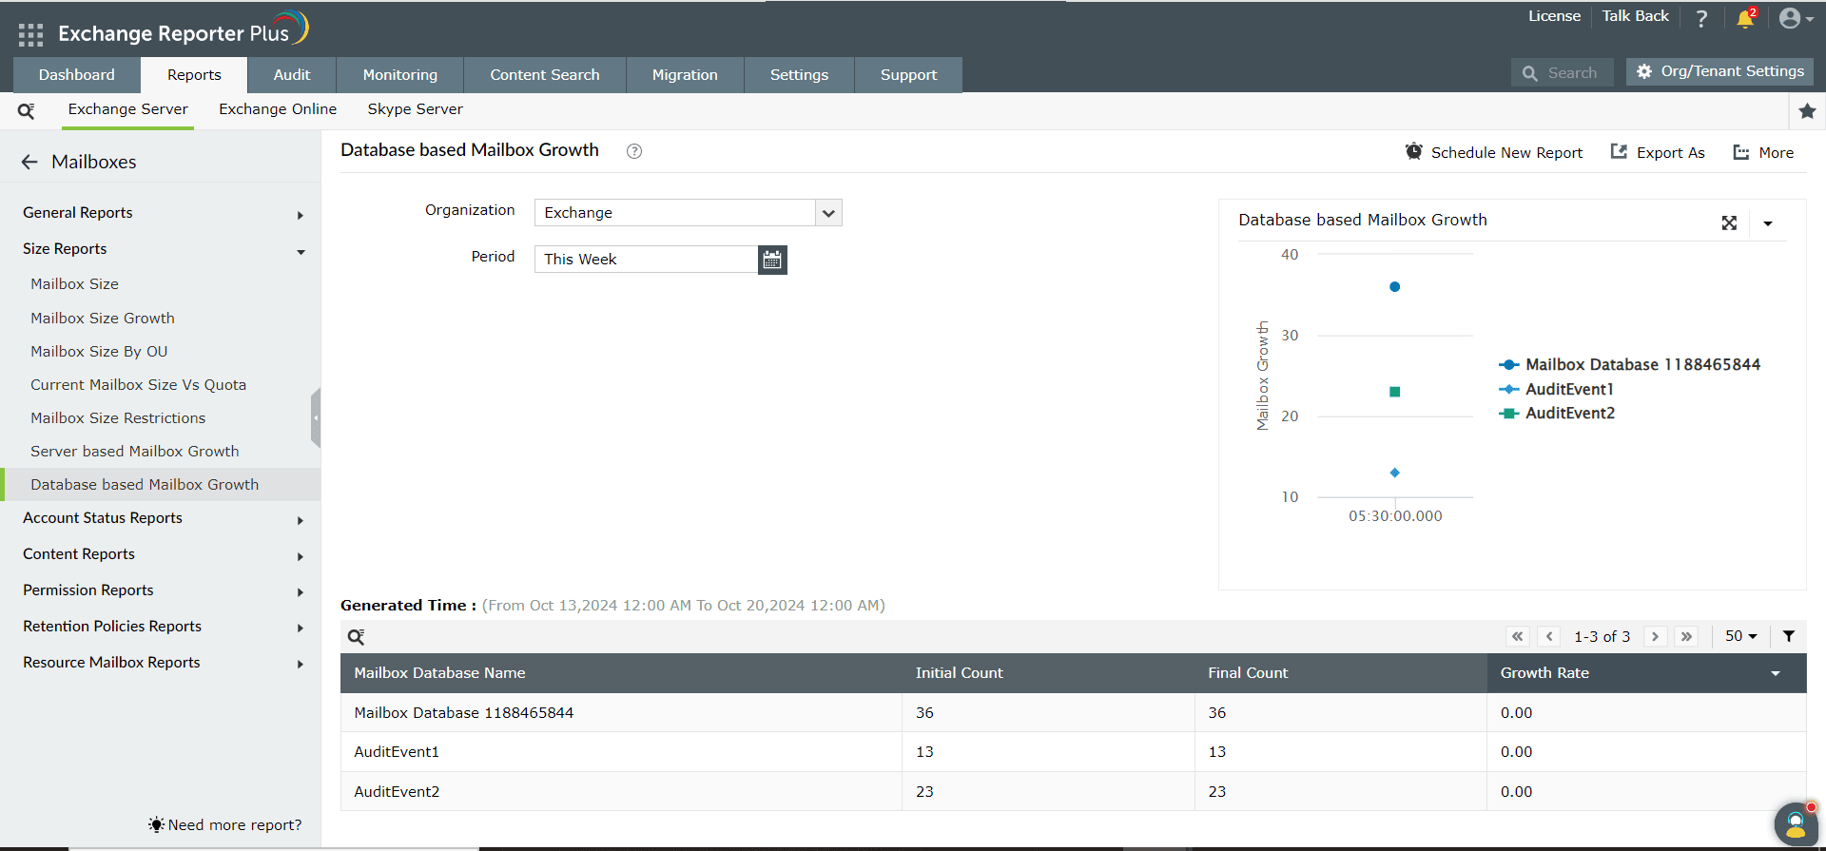Open the Migration tab
1826x851 pixels.
[x=685, y=75]
